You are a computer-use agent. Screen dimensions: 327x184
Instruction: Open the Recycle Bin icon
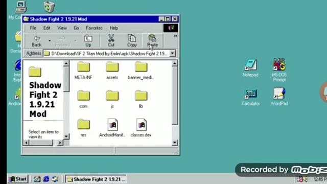pyautogui.click(x=50, y=7)
